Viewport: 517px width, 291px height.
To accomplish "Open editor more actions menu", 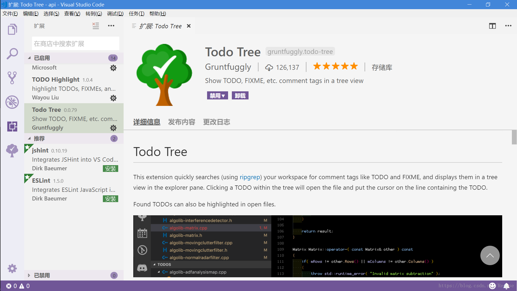I will [x=508, y=26].
